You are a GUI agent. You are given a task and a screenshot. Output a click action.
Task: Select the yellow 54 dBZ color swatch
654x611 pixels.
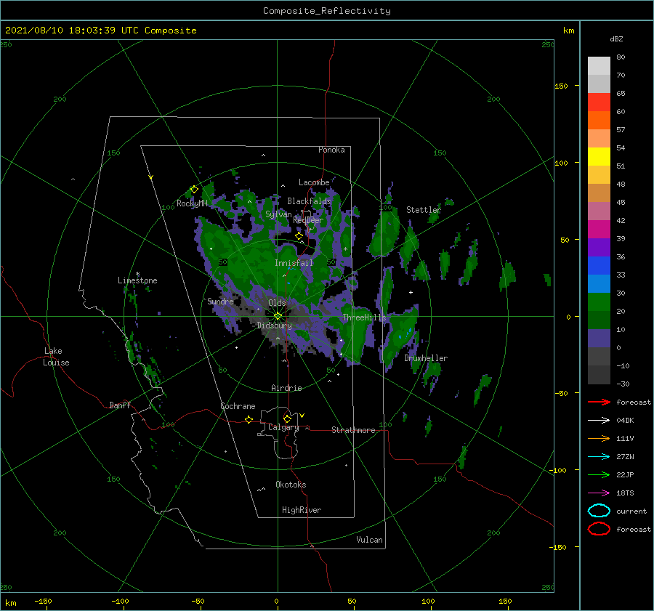click(599, 156)
